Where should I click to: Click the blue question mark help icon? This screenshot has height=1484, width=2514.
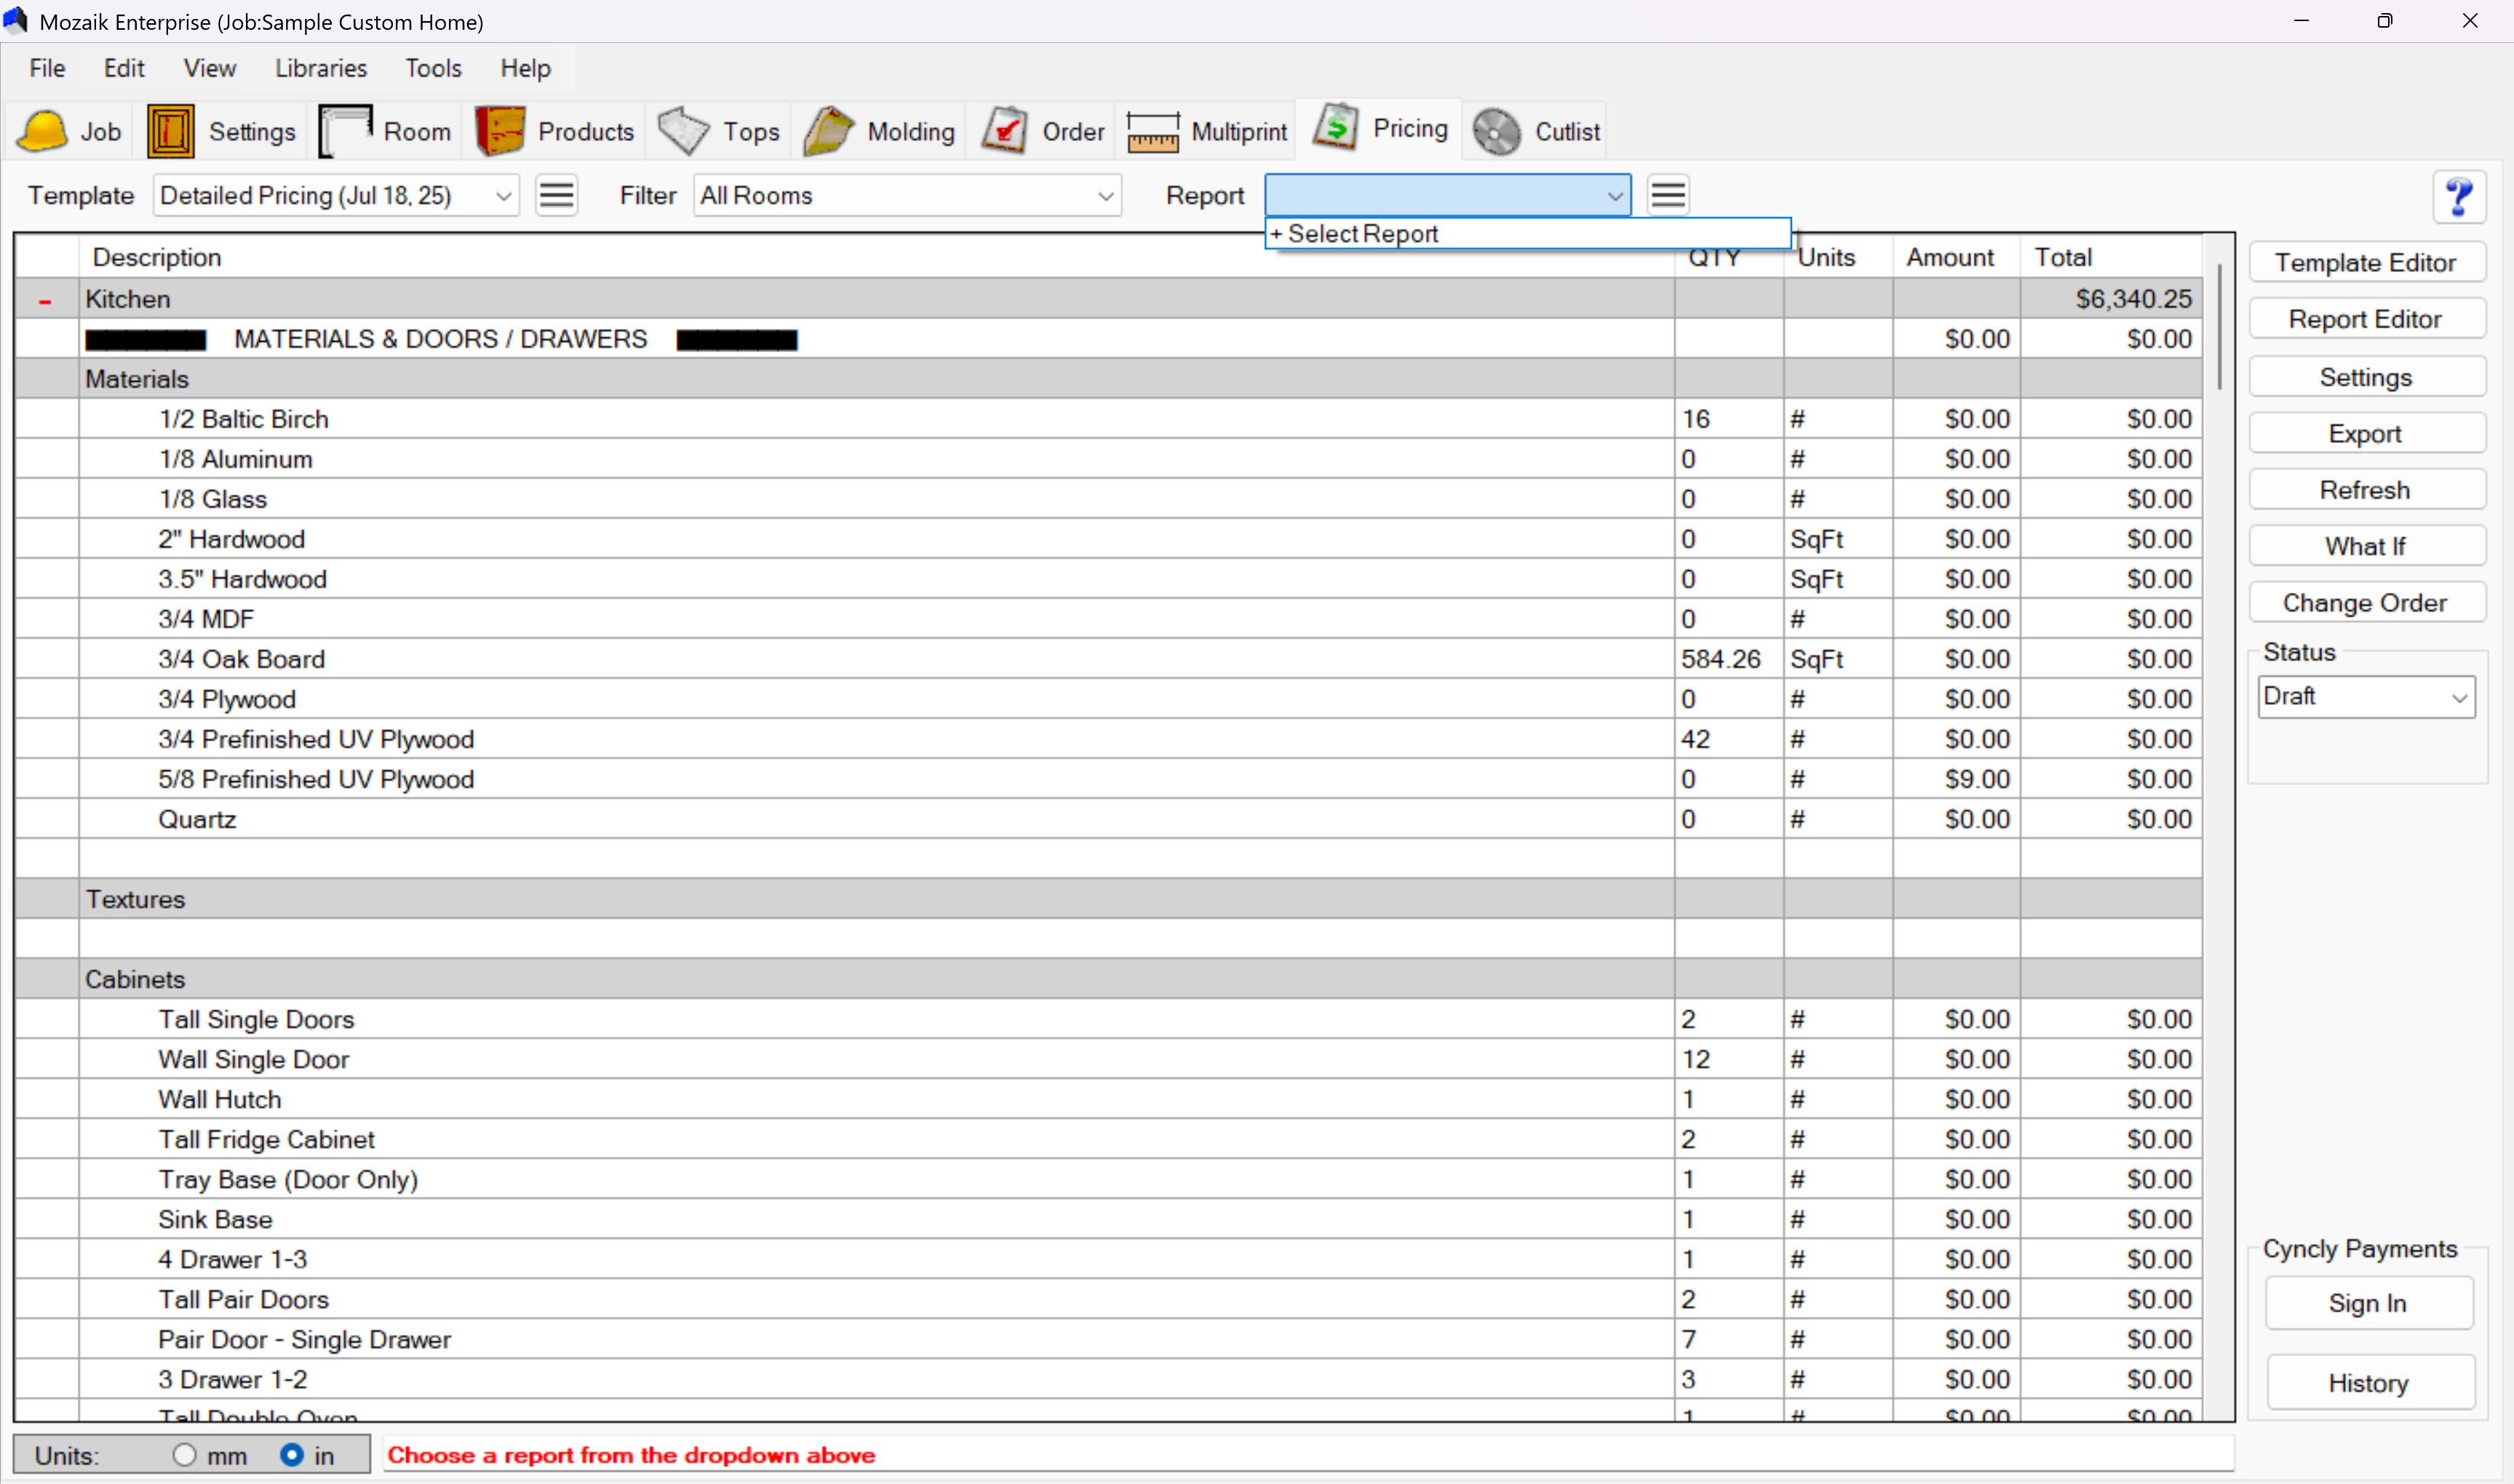click(x=2459, y=196)
